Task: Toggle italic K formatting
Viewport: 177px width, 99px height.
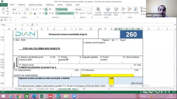Action: click(x=16, y=13)
